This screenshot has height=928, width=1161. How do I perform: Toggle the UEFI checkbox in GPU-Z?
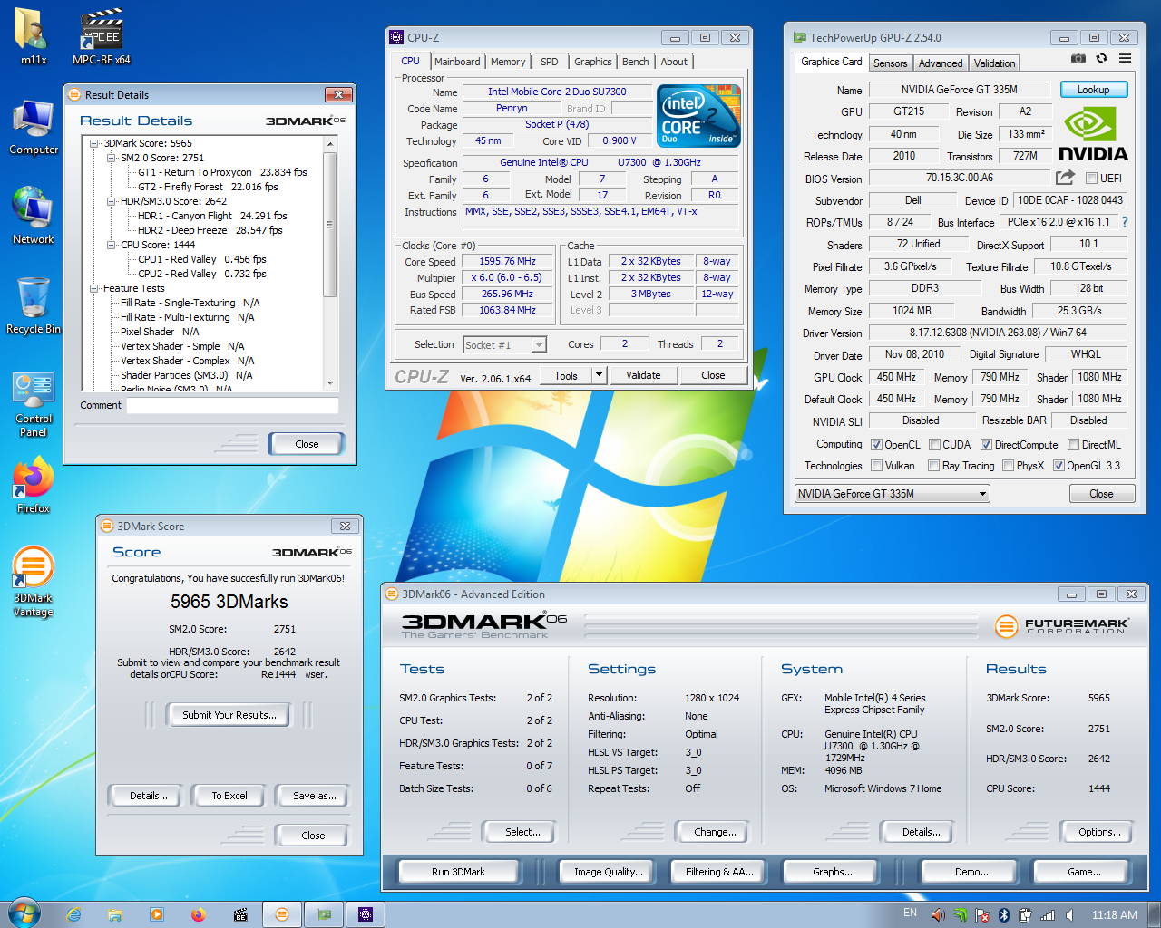pyautogui.click(x=1091, y=179)
